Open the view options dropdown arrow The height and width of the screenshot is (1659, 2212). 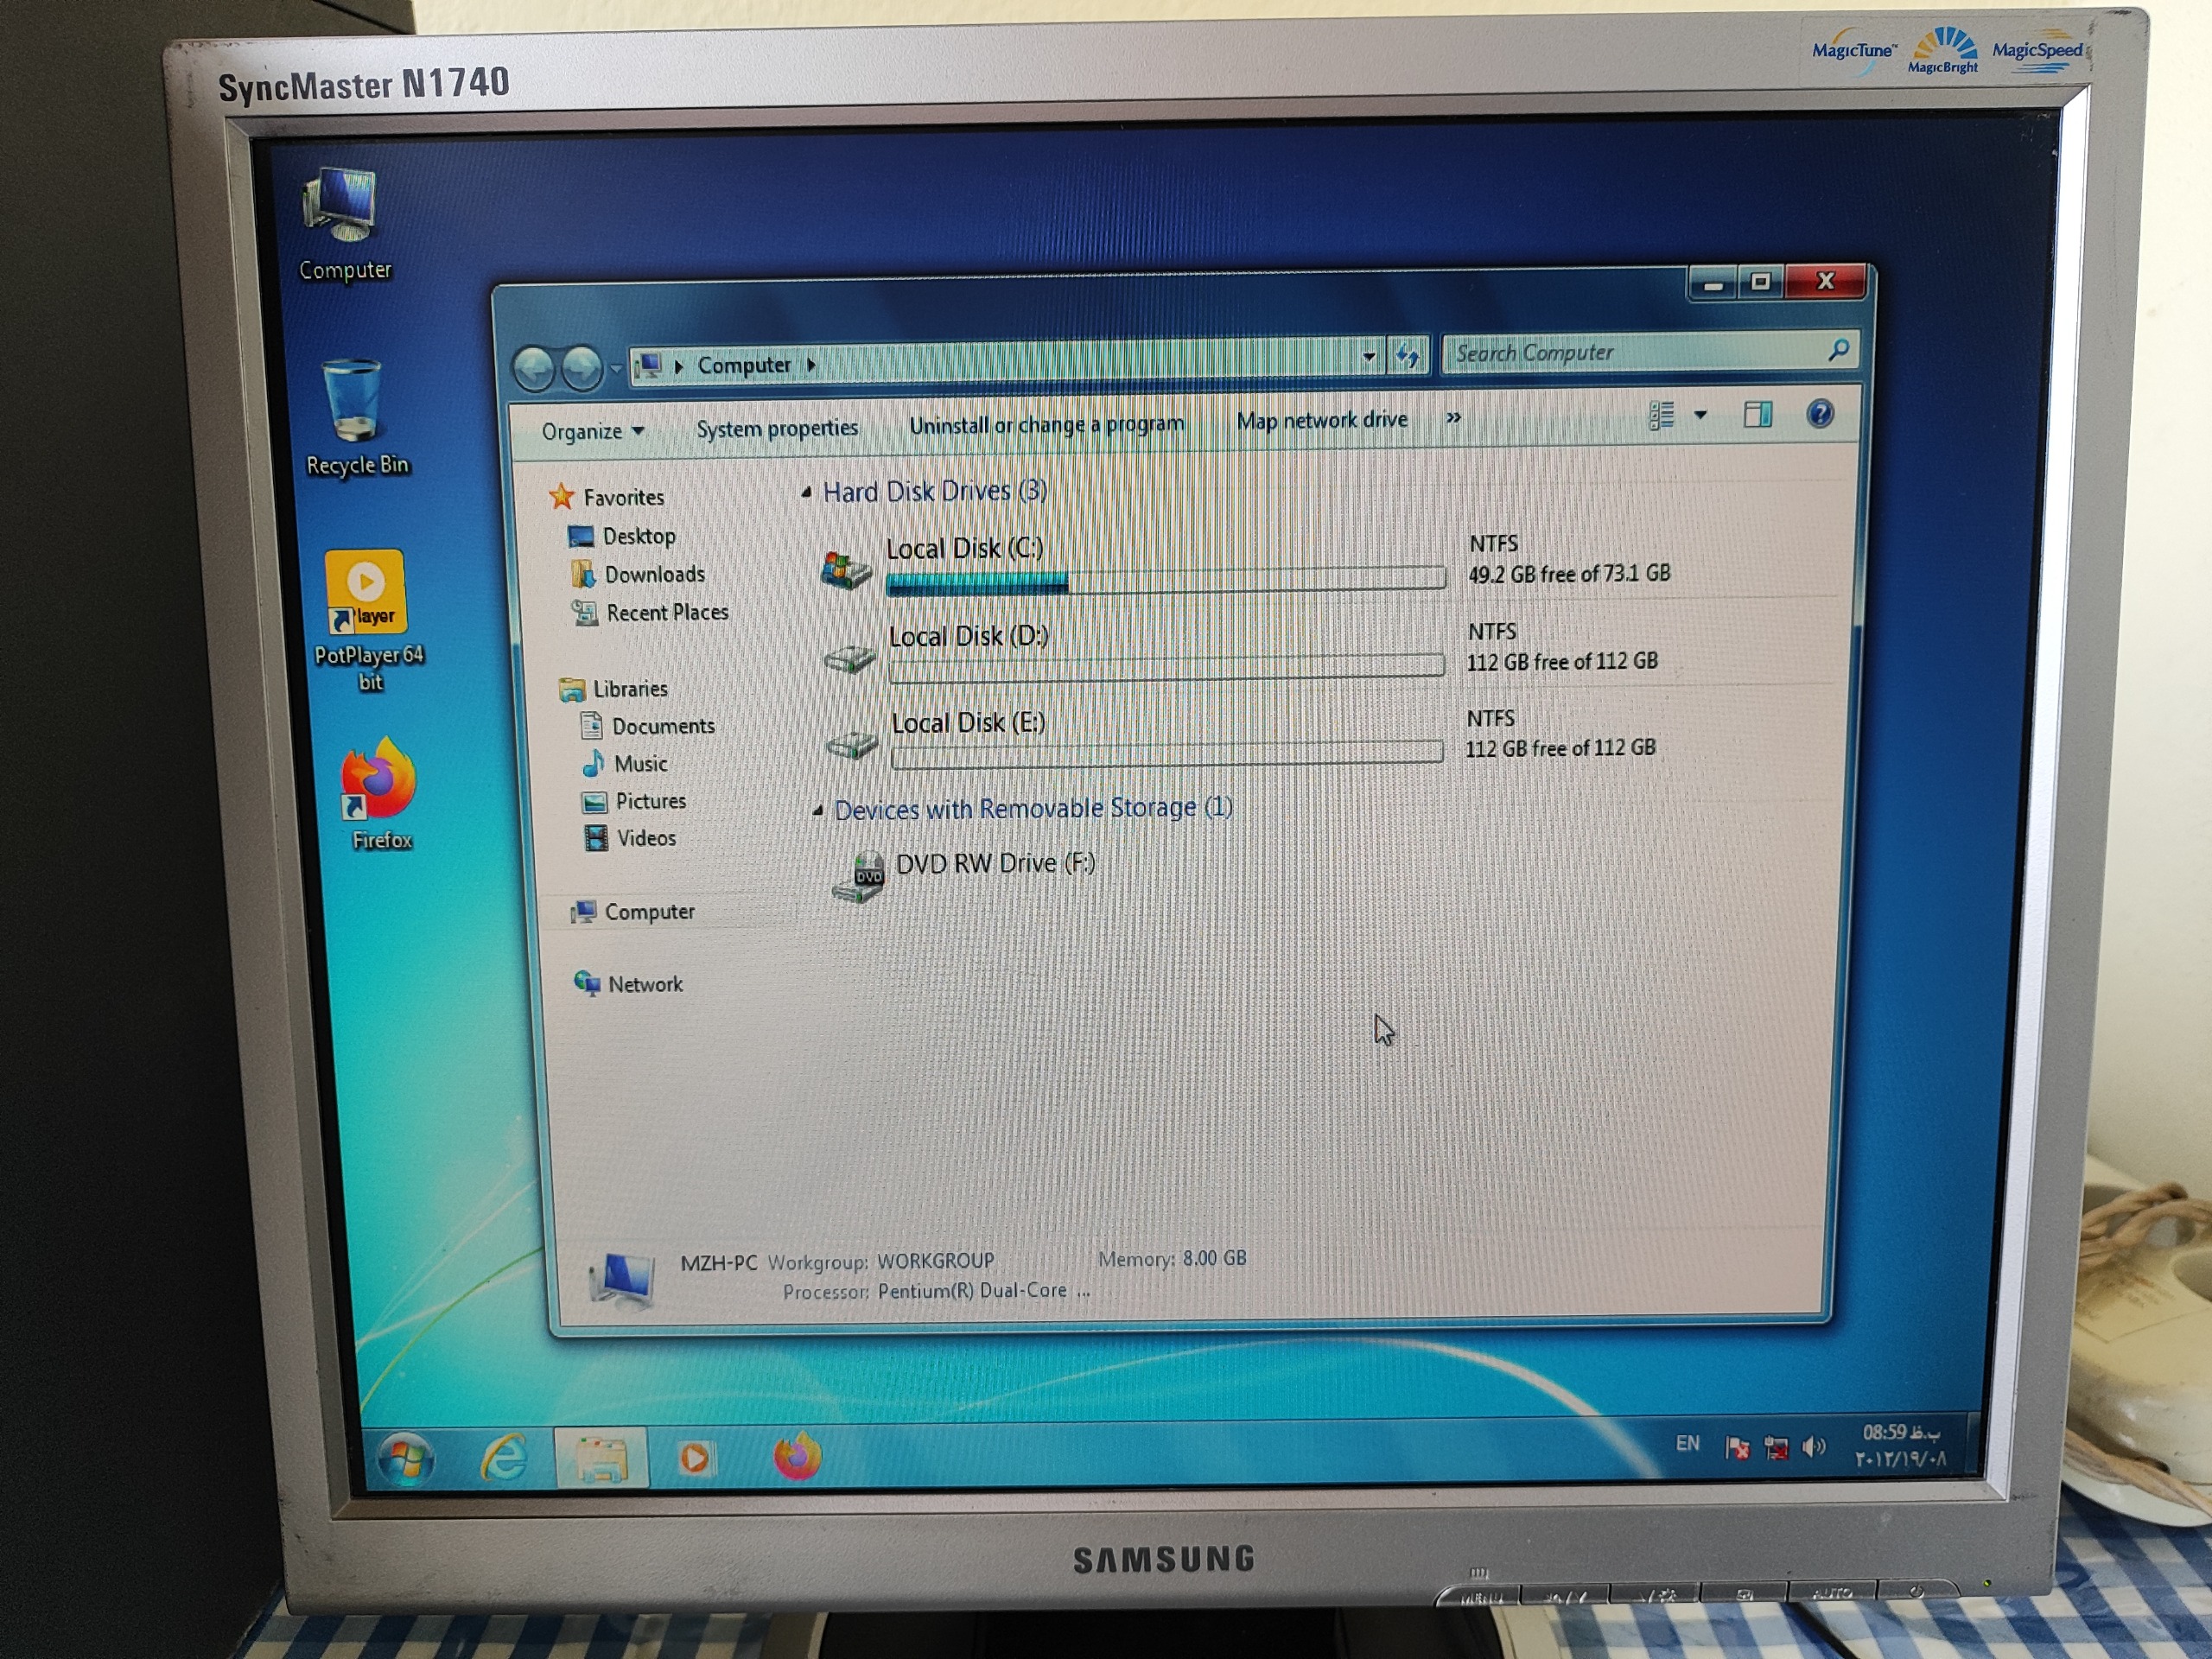[1700, 415]
